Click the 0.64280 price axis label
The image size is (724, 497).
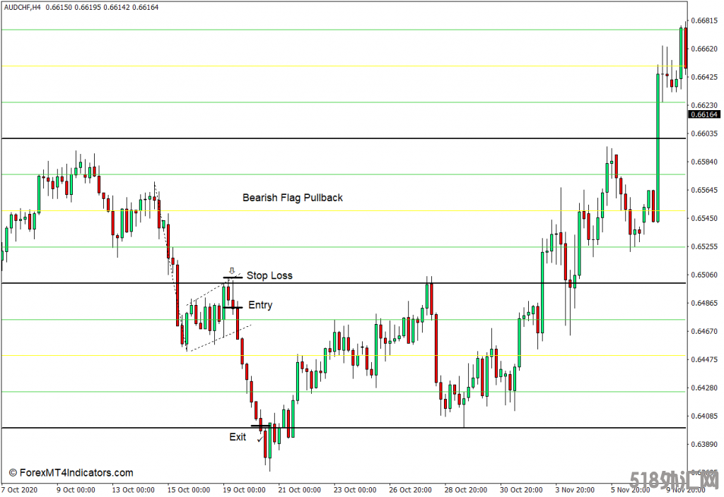705,388
